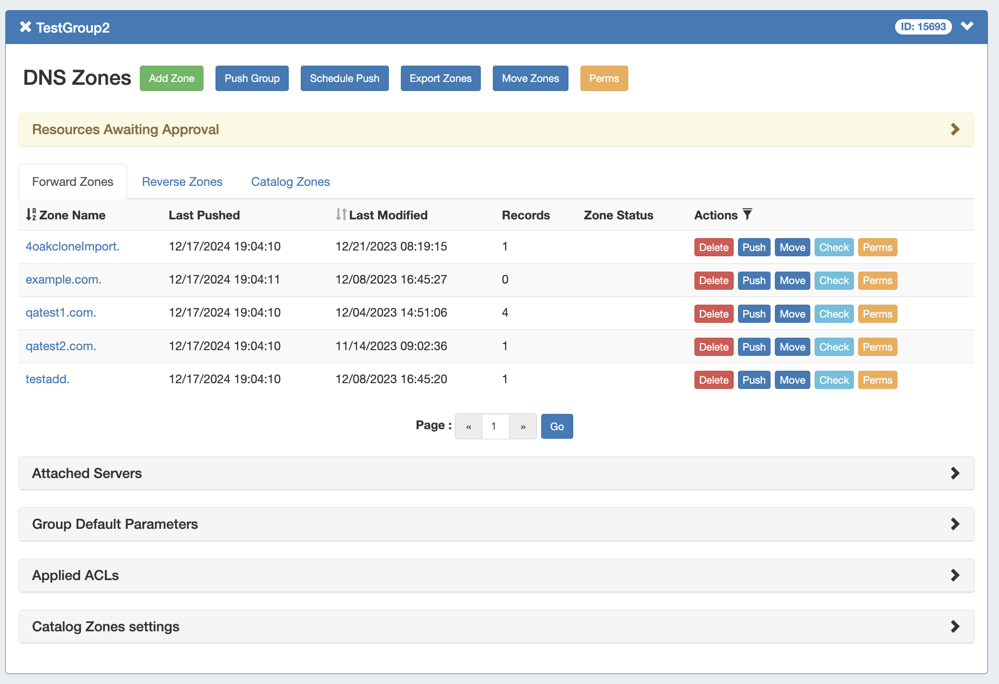
Task: Open the Actions column filter
Action: (x=747, y=214)
